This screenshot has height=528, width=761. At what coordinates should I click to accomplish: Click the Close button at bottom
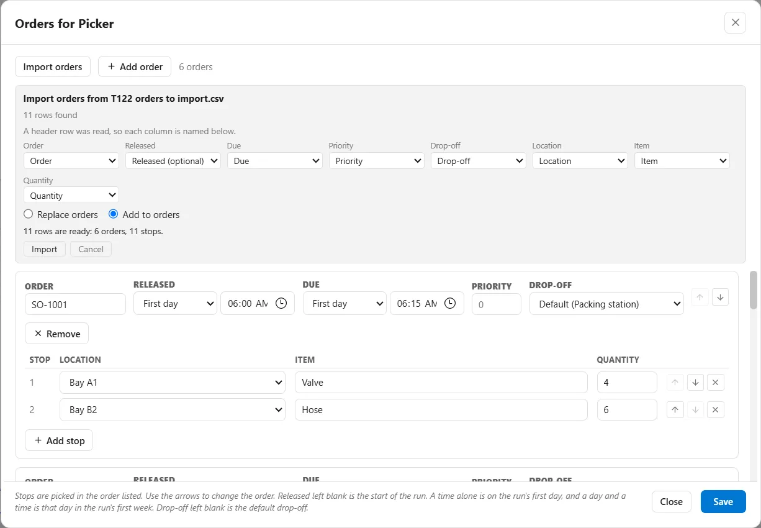tap(672, 502)
